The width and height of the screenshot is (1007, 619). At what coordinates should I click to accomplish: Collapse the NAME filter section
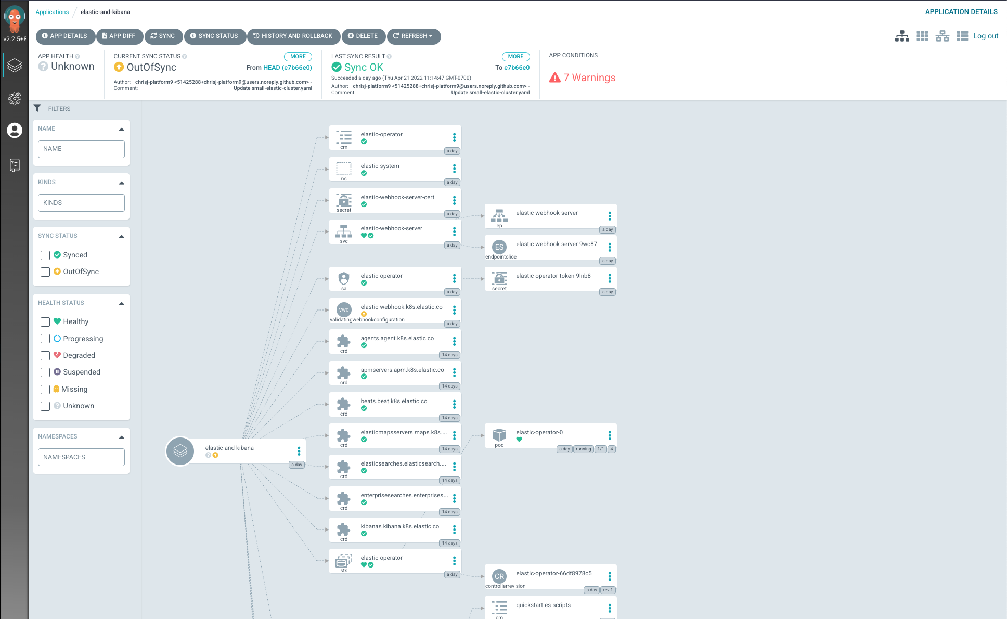point(122,130)
